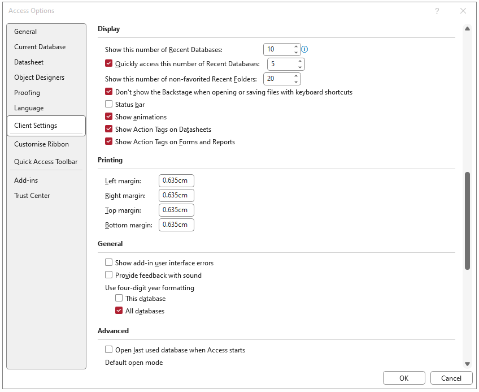Viewport: 479px width, 392px height.
Task: Decrease quick access Recent Databases count
Action: click(x=300, y=67)
